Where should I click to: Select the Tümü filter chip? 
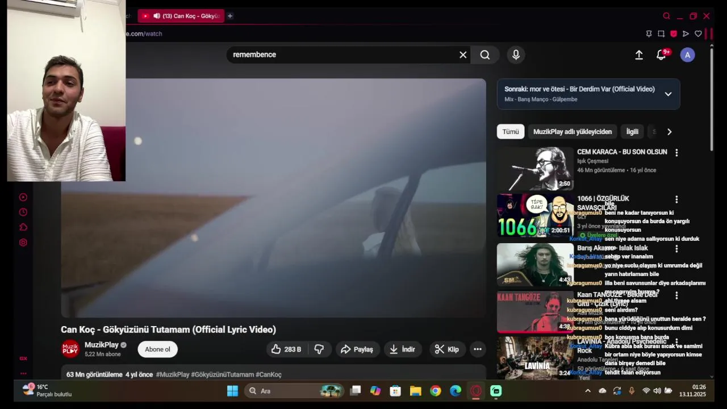tap(511, 132)
